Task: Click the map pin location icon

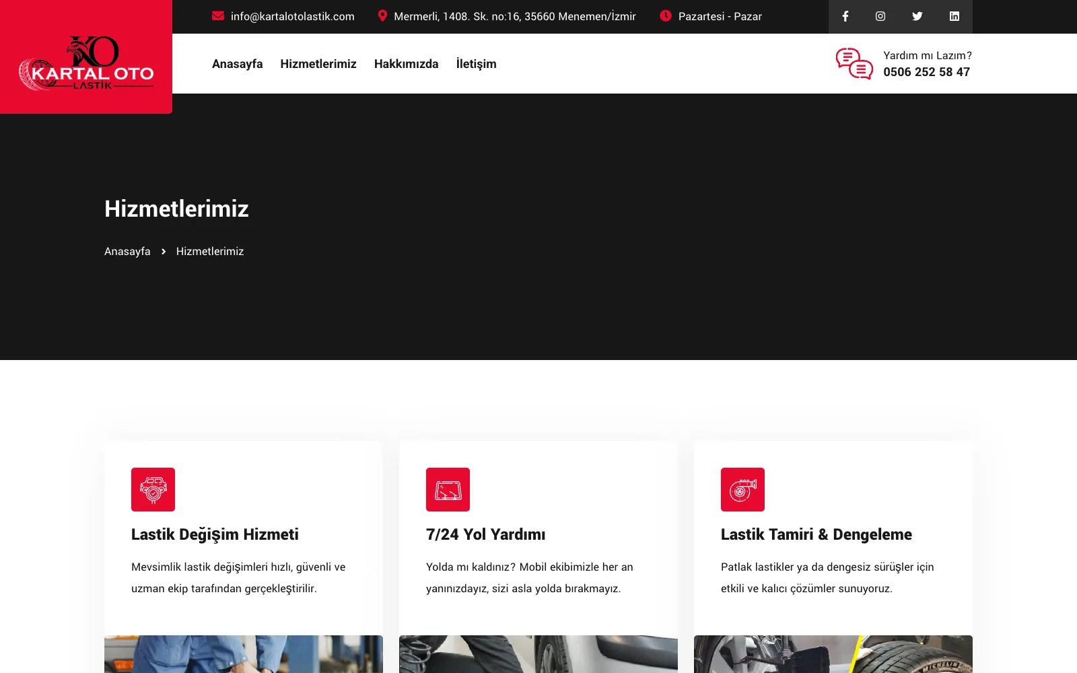Action: pyautogui.click(x=382, y=15)
